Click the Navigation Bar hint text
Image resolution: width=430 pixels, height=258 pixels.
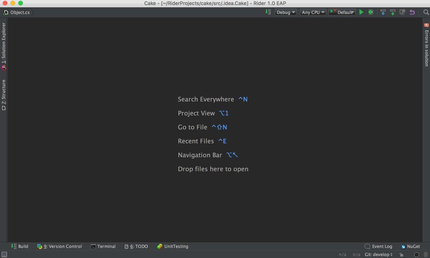point(200,155)
